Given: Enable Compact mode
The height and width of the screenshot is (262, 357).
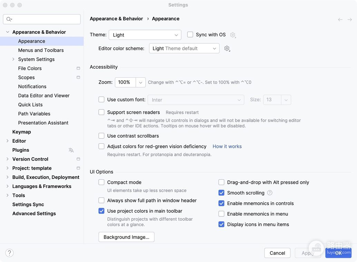Looking at the screenshot, I should coord(101,182).
